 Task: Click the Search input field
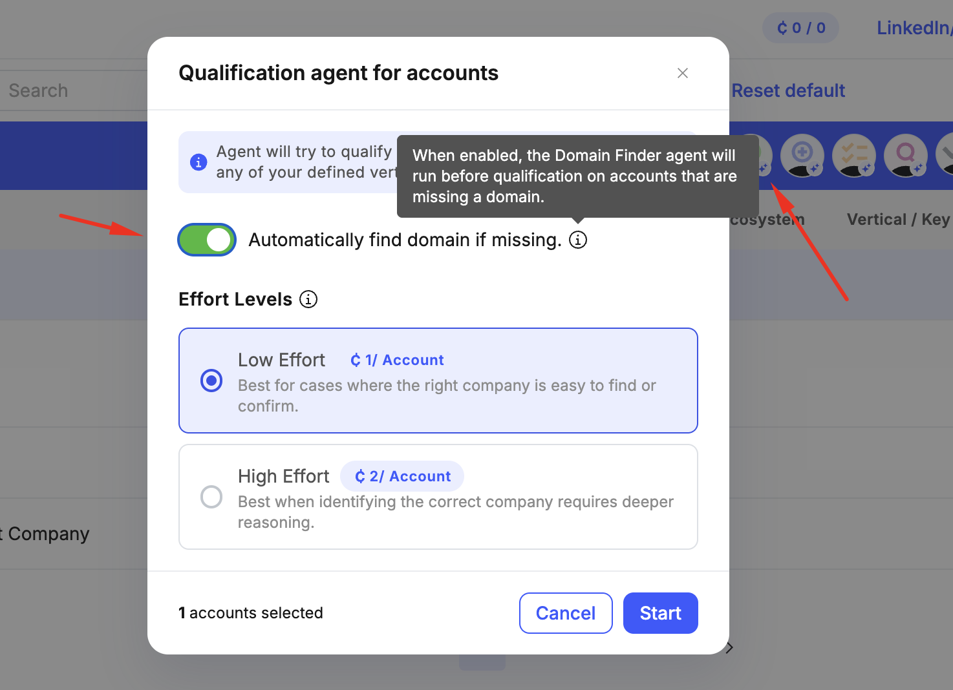[71, 91]
